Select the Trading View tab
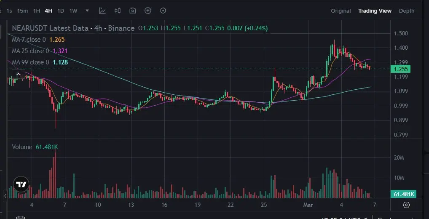 pos(375,11)
